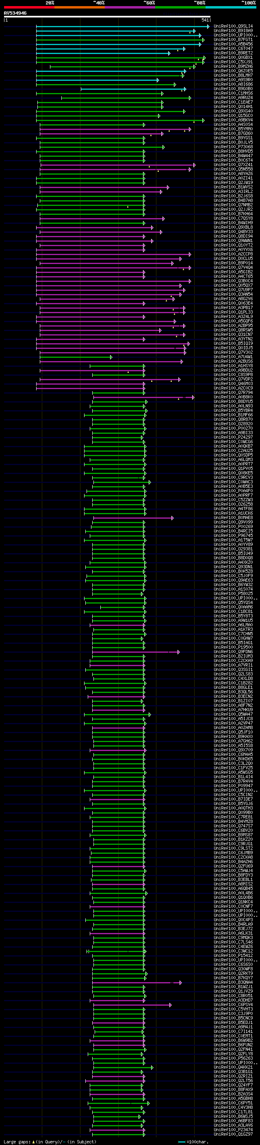Click the UniRef100_Q7R794 label
This screenshot has width=260, height=1145.
click(233, 392)
